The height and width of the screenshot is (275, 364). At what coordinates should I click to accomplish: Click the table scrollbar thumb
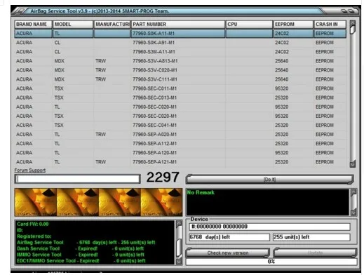352,29
